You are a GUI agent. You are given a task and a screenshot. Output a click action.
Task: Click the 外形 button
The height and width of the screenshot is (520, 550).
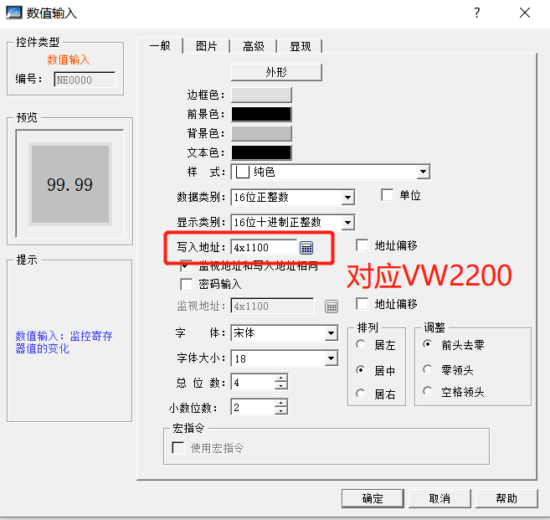(276, 72)
